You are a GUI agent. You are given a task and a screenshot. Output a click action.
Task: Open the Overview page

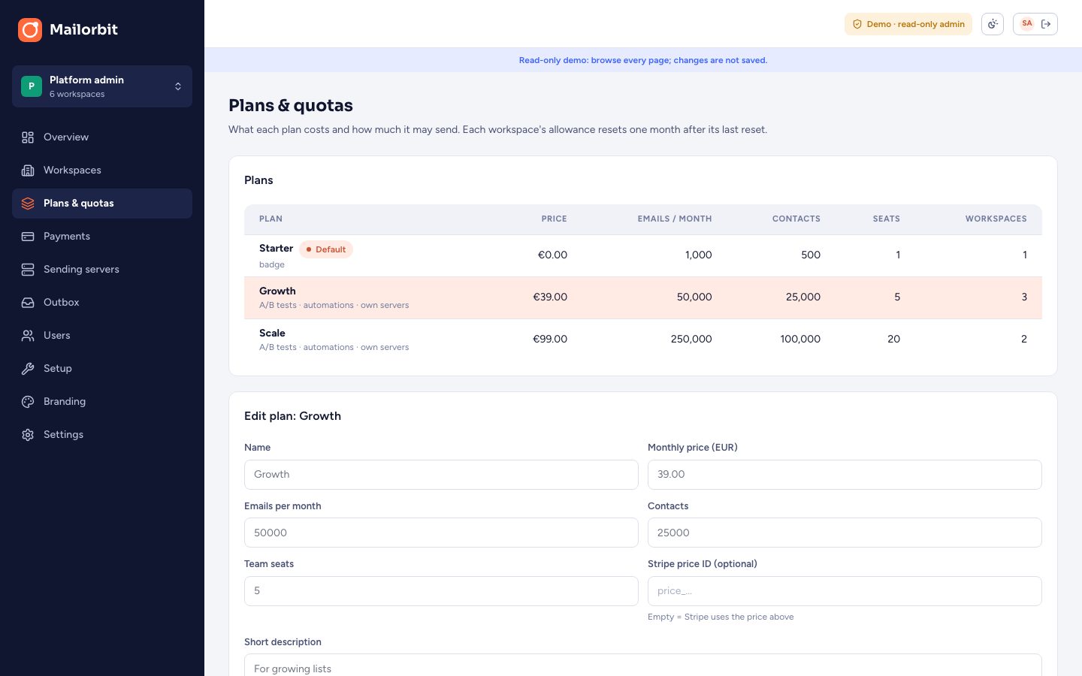102,137
